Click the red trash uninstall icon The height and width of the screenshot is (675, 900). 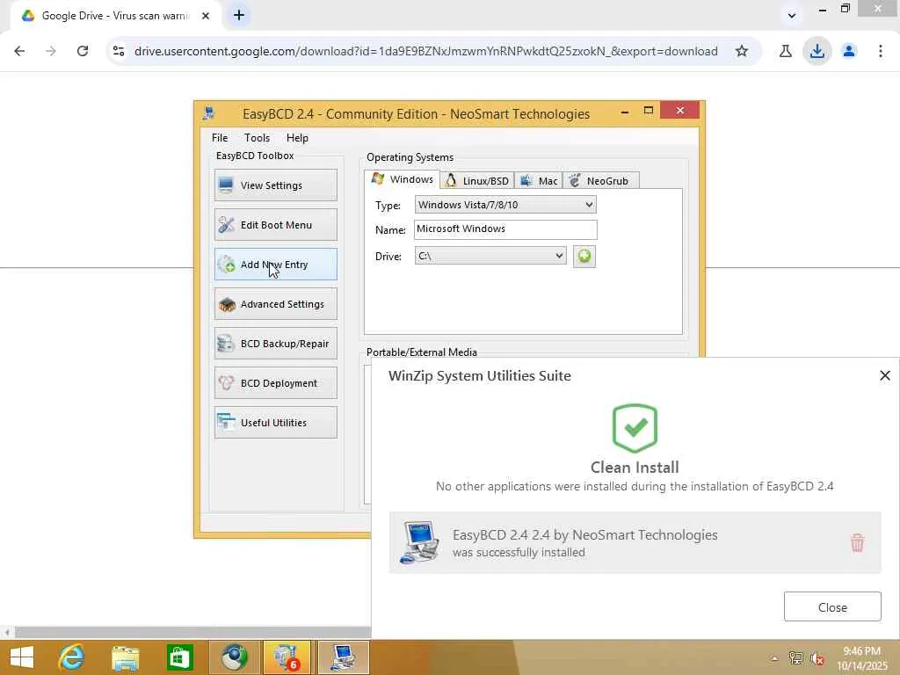coord(857,542)
